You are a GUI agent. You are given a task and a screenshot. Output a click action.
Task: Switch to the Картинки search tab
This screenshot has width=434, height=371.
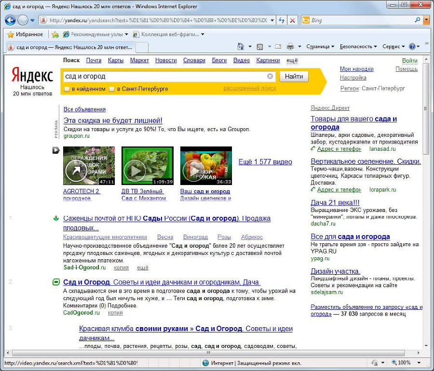tap(268, 60)
